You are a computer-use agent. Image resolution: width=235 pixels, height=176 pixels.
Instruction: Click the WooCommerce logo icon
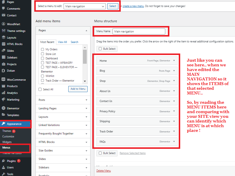(4, 80)
